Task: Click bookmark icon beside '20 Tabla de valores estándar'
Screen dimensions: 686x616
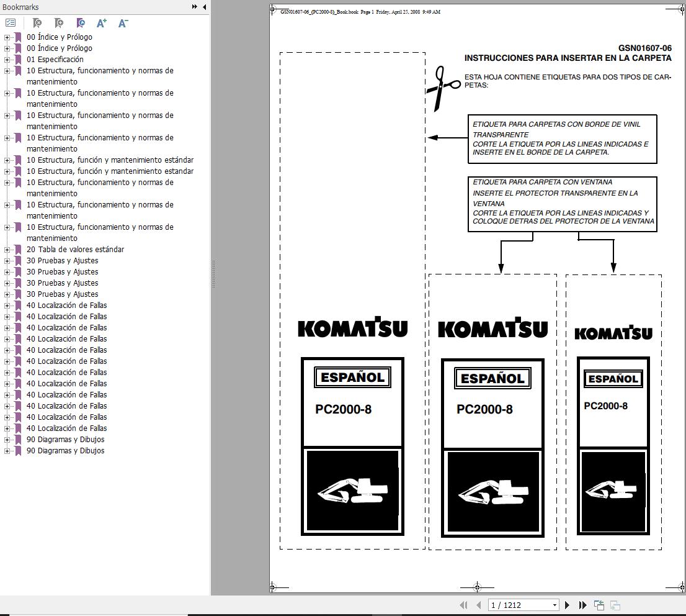Action: coord(18,250)
